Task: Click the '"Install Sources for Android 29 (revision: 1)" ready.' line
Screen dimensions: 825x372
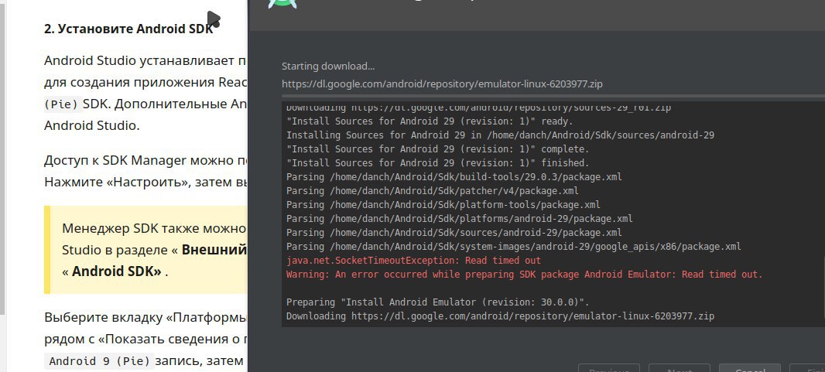Action: 430,121
